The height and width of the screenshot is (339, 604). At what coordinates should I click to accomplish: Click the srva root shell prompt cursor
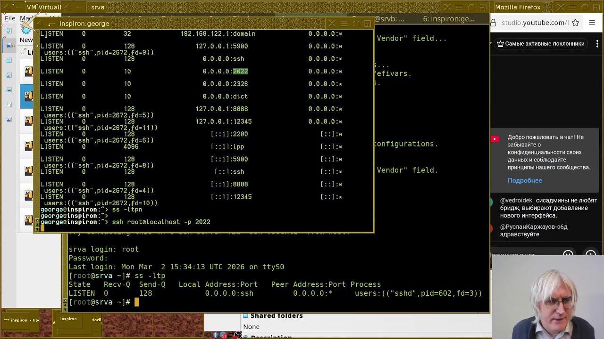tap(137, 302)
